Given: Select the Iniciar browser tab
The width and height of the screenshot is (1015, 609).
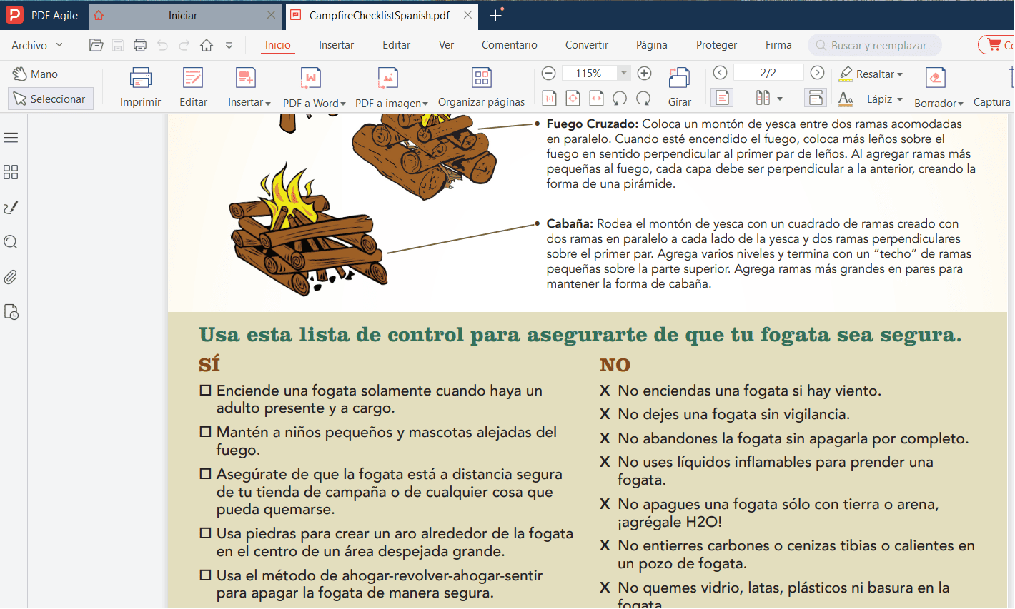Looking at the screenshot, I should 184,14.
